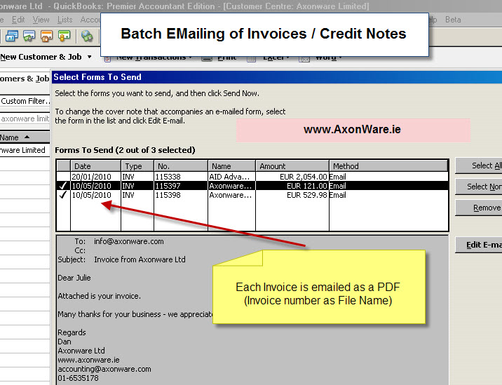
Task: Click the Select All button
Action: 479,166
